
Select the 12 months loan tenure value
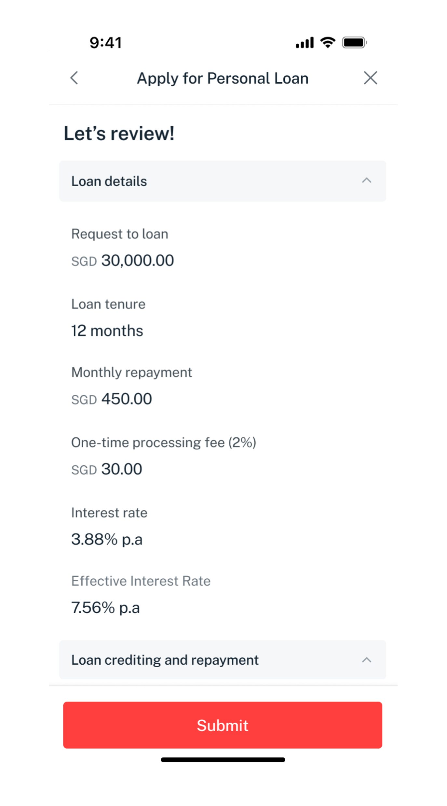click(107, 331)
